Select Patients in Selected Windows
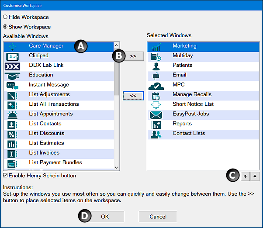 pyautogui.click(x=203, y=66)
